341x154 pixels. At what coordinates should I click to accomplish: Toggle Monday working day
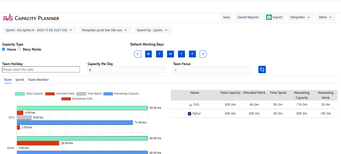pos(148,54)
